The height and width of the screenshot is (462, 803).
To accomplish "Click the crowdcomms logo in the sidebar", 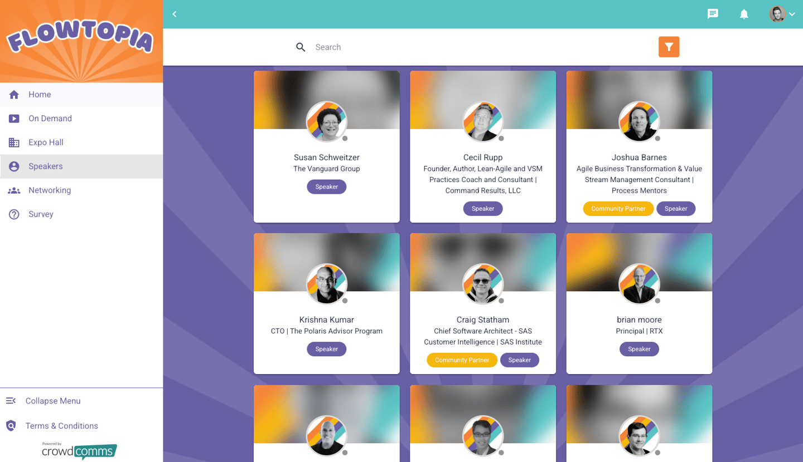I will point(79,450).
